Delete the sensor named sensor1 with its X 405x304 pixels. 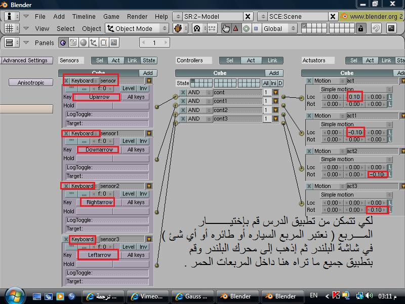66,133
